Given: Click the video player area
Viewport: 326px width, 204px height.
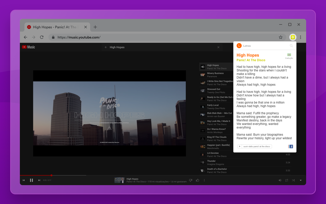Looking at the screenshot, I should click(x=110, y=113).
